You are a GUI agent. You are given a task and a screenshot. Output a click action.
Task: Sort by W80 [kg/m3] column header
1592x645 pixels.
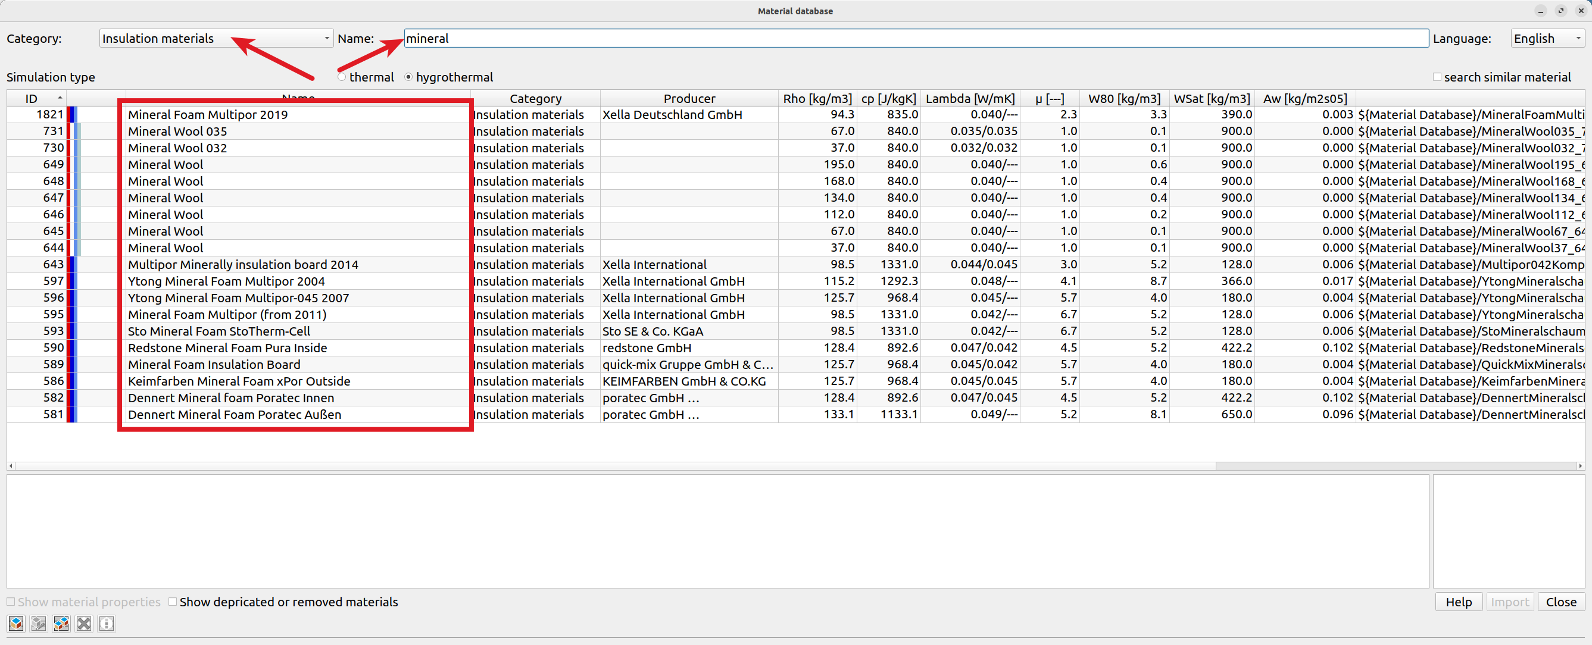1124,98
